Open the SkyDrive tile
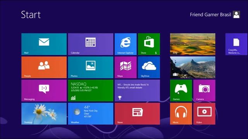This screenshot has width=248, height=139. coord(149,67)
